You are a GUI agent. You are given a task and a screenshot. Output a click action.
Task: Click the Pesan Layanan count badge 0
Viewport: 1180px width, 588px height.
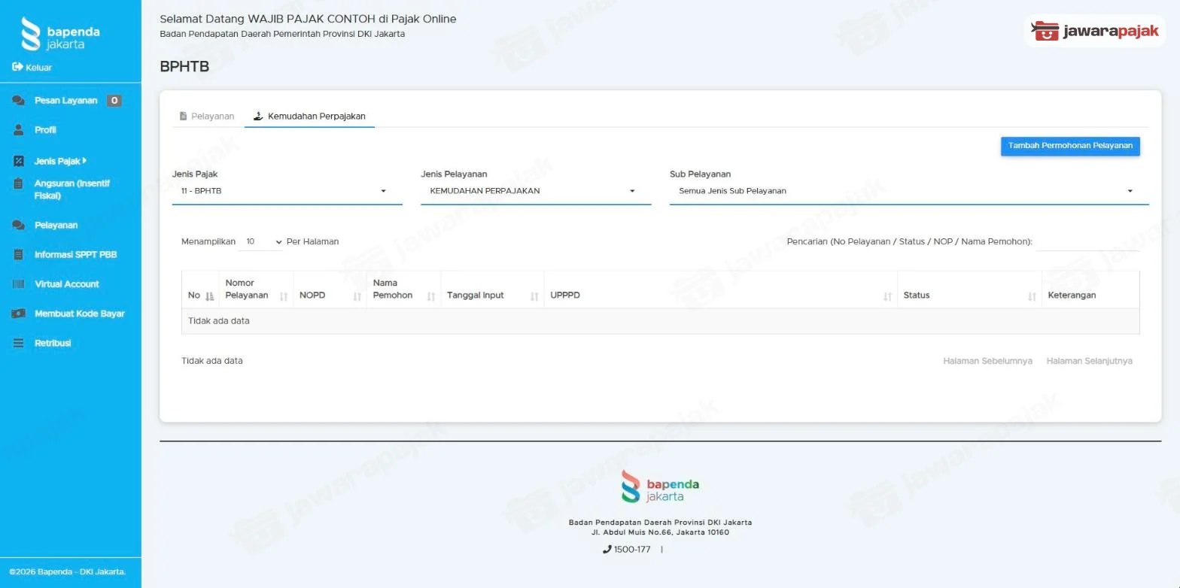coord(114,101)
